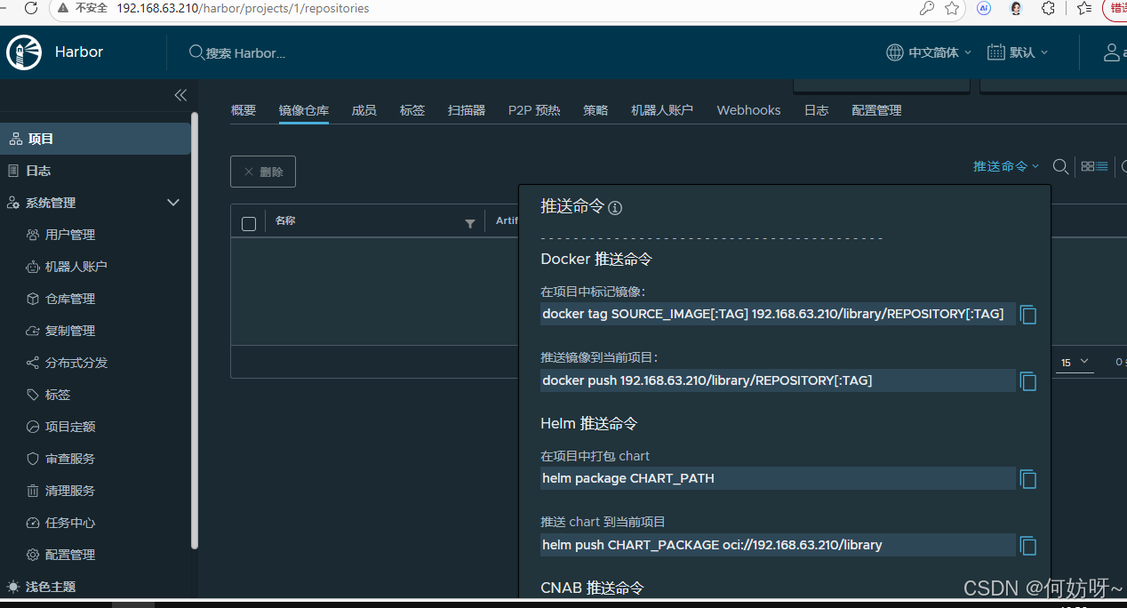Tick the select-all checkbox in table header

(x=249, y=223)
